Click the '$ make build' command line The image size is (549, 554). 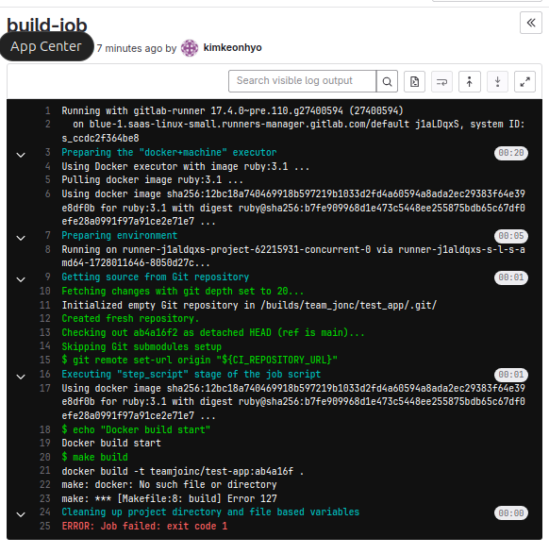[x=94, y=457]
